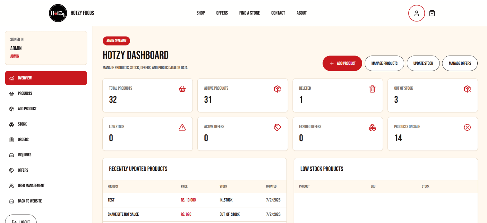Screen dimensions: 487x223
Task: Click the Total Products card value 32
Action: click(x=113, y=100)
